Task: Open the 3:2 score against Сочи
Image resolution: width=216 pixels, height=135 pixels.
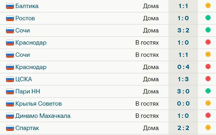Action: 183,30
